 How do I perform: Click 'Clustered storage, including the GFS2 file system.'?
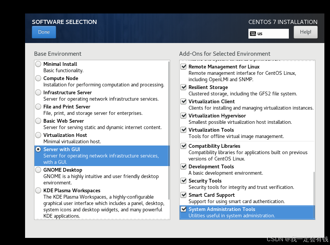[x=243, y=94]
